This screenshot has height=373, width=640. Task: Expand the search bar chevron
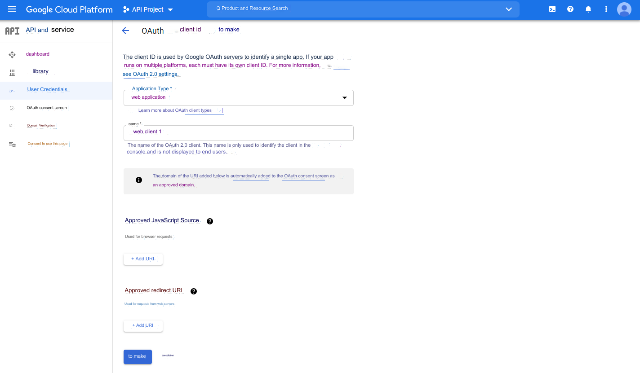509,9
